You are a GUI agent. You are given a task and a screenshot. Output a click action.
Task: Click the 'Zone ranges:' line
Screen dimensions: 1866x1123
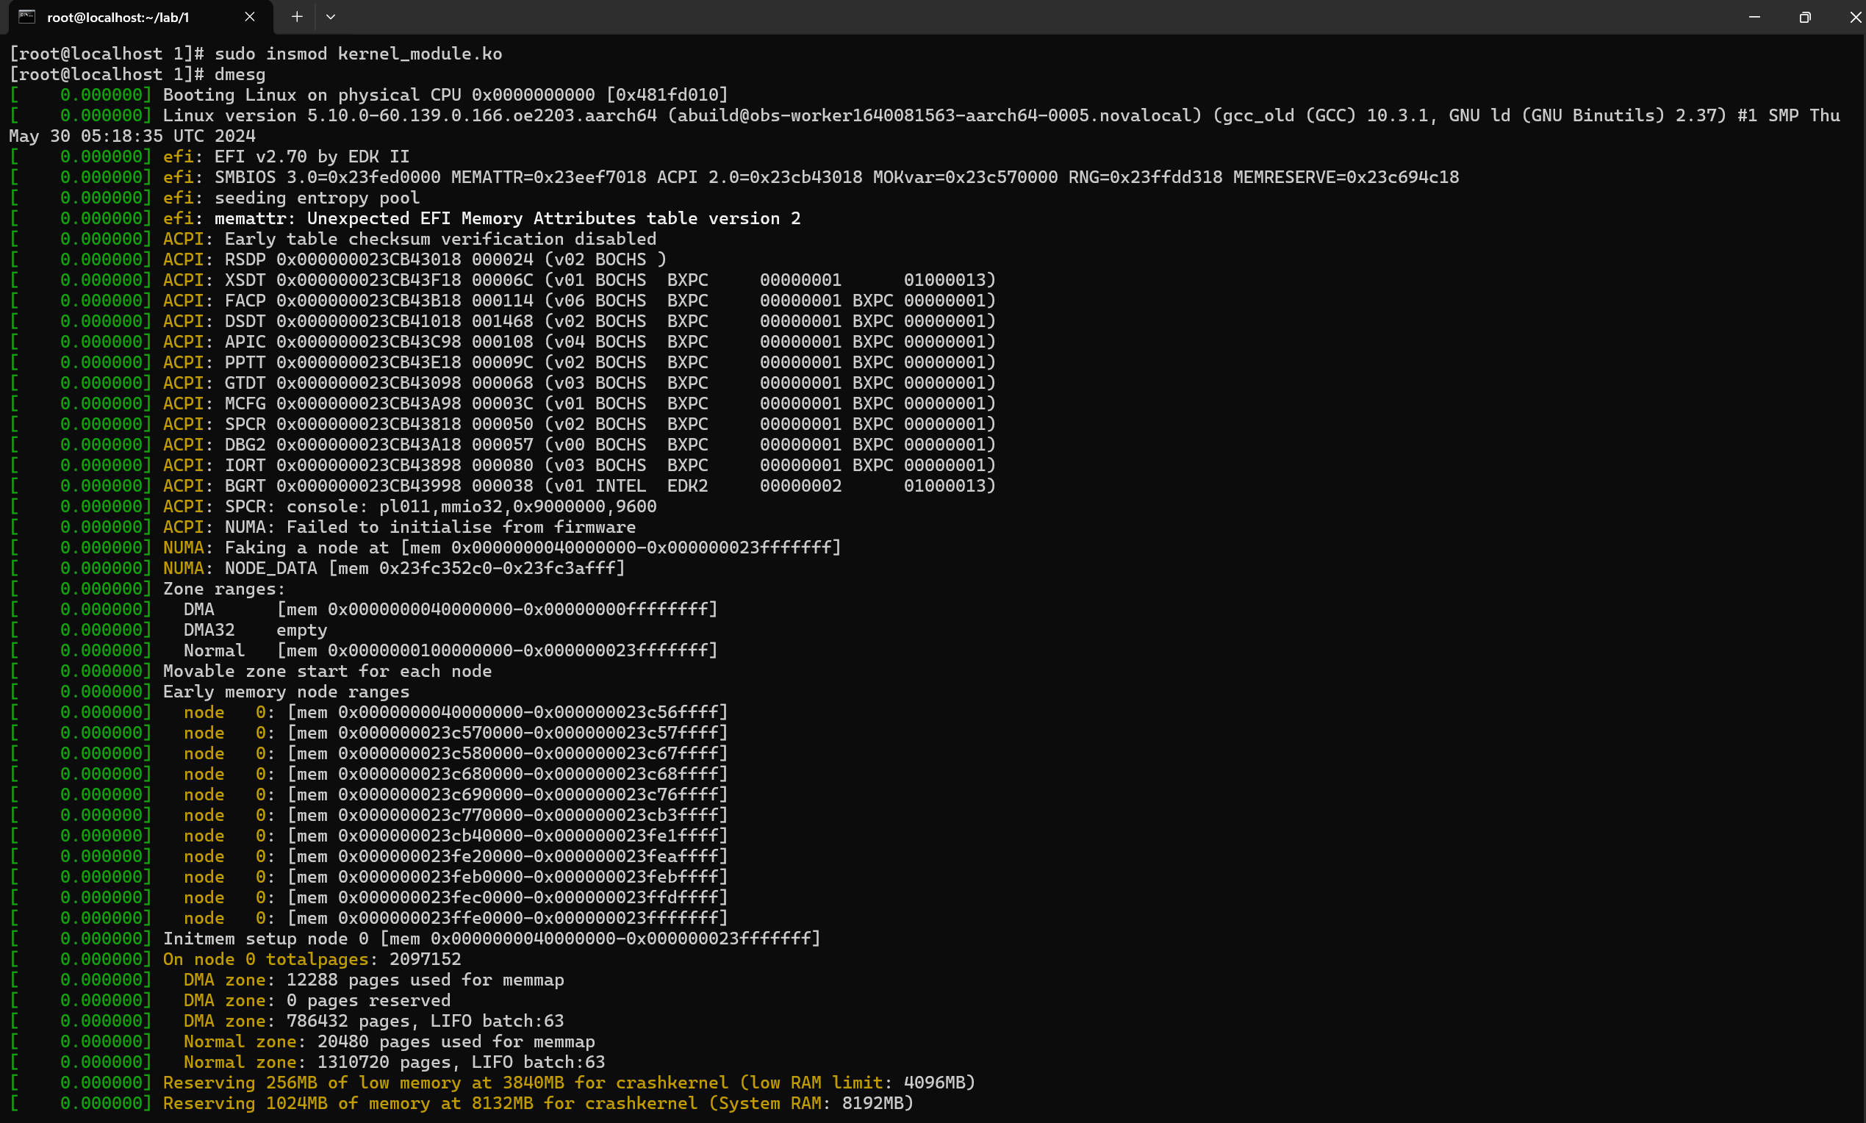[224, 589]
